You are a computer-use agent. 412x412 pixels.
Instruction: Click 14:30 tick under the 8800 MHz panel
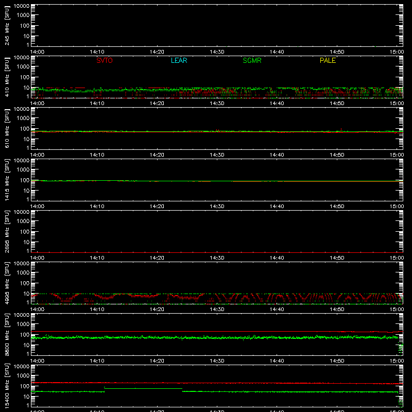(x=217, y=361)
